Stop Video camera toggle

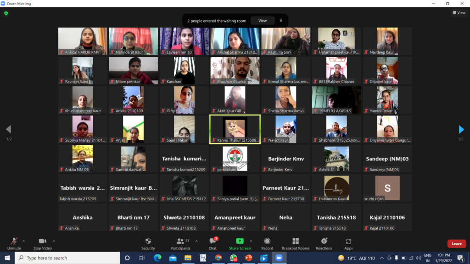click(42, 243)
